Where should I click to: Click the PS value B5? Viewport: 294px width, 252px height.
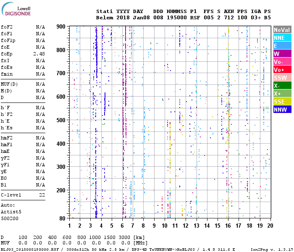click(x=267, y=18)
